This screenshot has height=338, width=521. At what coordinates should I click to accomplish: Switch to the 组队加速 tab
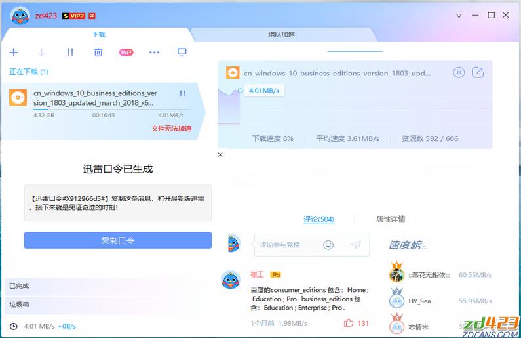click(281, 35)
